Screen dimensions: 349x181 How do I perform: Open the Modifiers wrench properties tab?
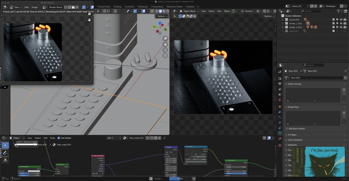click(280, 112)
